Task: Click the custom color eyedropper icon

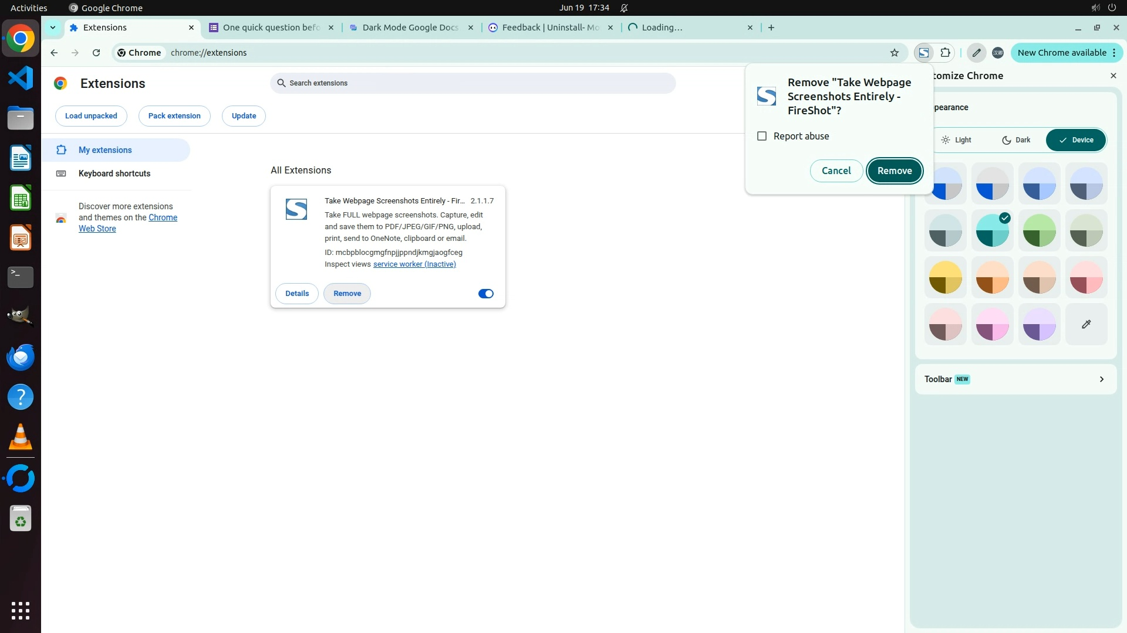Action: 1086,324
